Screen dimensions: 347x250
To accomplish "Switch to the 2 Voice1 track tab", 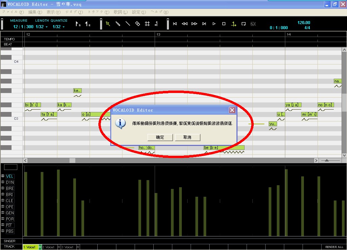I will pyautogui.click(x=50, y=247).
